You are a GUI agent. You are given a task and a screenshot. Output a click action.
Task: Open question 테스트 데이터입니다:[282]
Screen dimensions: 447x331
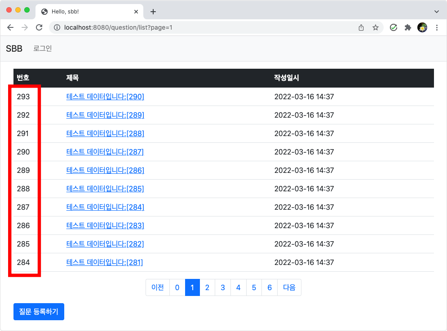coord(105,244)
